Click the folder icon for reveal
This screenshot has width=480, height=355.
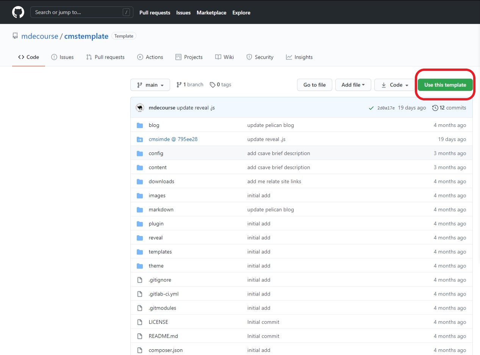140,238
